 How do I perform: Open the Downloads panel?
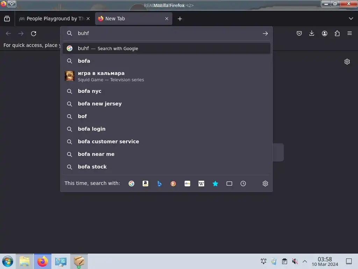pos(312,33)
